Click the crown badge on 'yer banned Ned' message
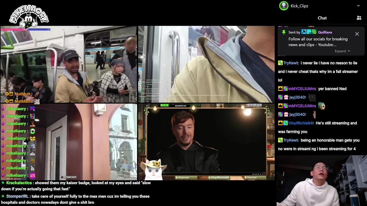The image size is (367, 206). coord(280,89)
